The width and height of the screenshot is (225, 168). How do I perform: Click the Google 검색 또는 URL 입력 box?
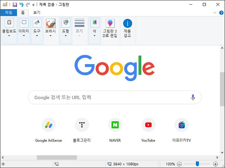tap(115, 97)
